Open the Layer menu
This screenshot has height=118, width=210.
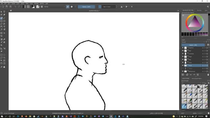[18, 4]
